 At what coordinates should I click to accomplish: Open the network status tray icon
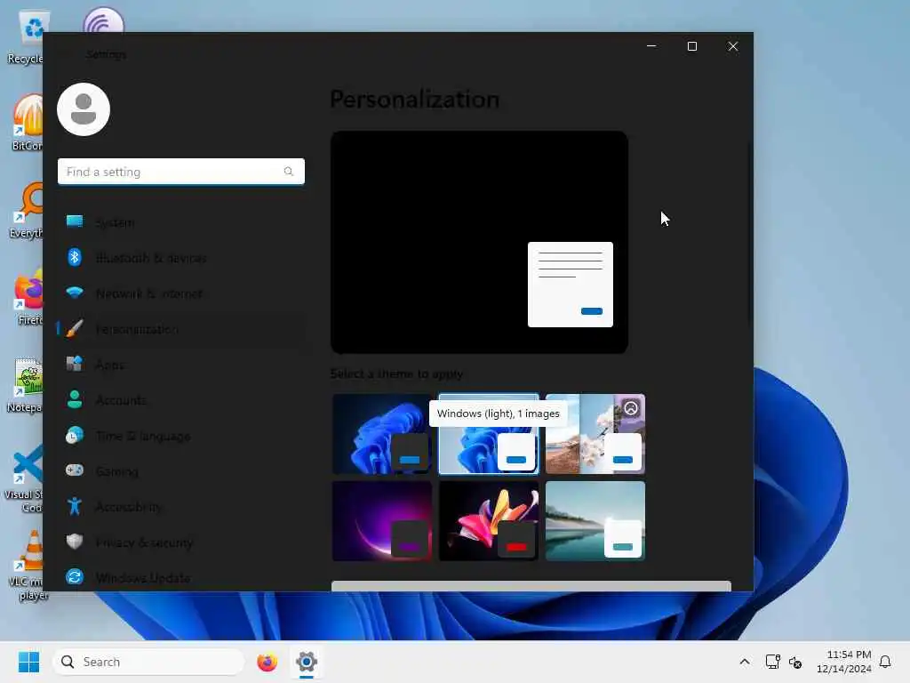(772, 662)
